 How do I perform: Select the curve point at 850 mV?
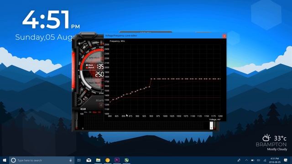[x=124, y=95]
